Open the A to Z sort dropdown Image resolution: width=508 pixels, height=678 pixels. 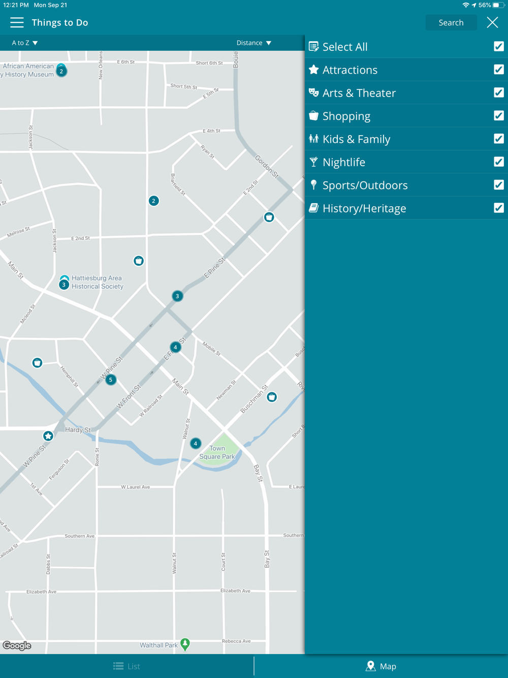point(25,43)
